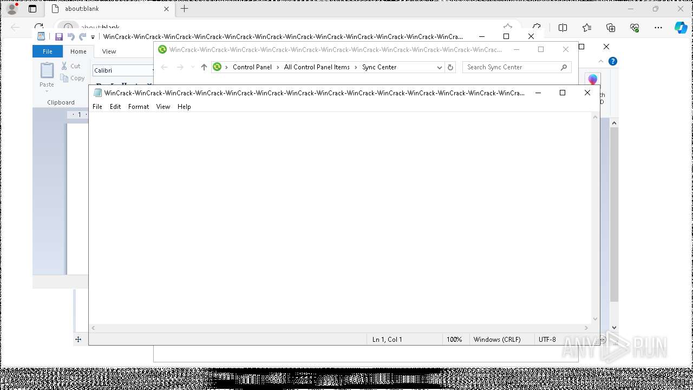The height and width of the screenshot is (390, 693).
Task: Go up one level in Sync Center
Action: tap(204, 67)
